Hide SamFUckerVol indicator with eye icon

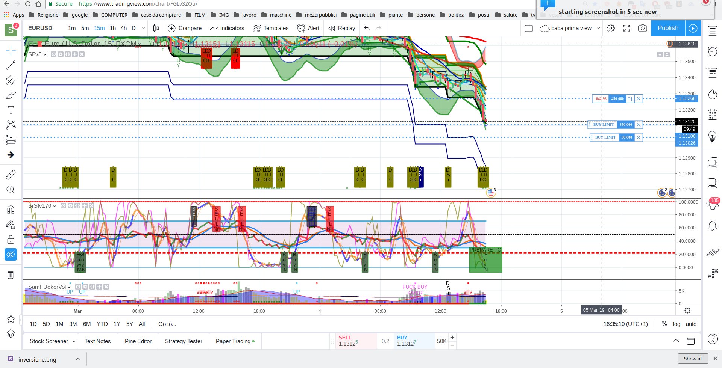[78, 287]
